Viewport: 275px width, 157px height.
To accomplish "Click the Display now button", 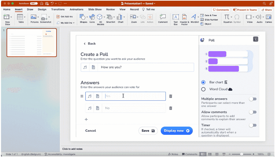I will (x=177, y=131).
